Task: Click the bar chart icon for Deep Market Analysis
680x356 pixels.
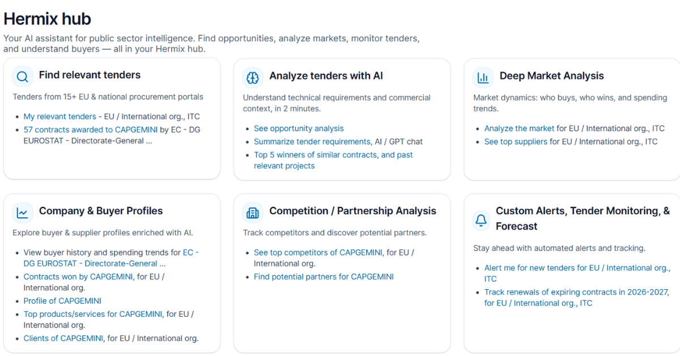Action: [x=483, y=77]
